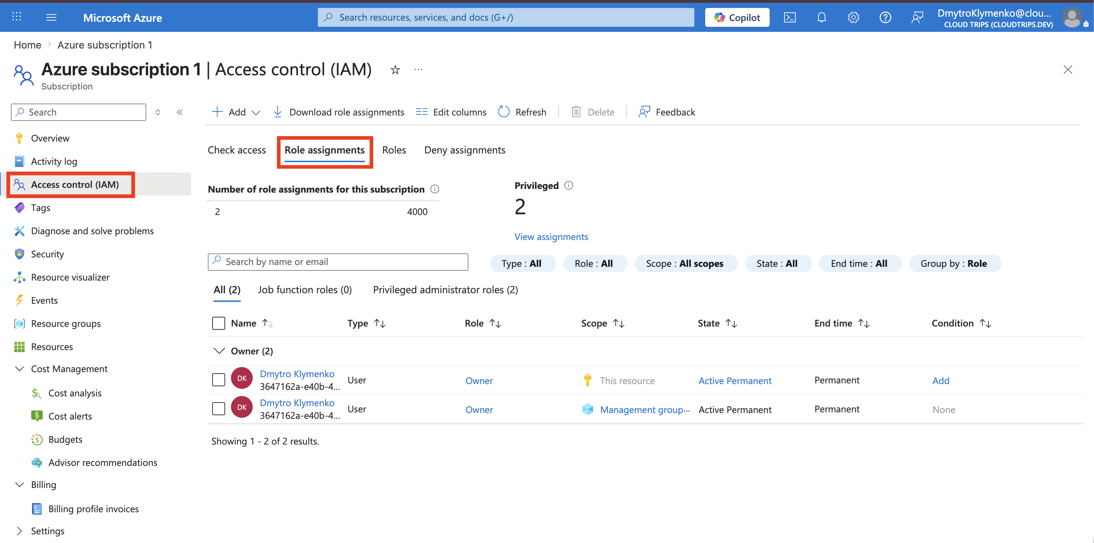
Task: Open the portal hamburger menu
Action: 51,17
